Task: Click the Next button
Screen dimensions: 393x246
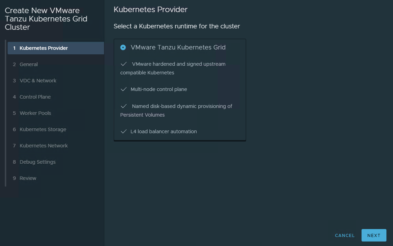Action: pyautogui.click(x=374, y=235)
